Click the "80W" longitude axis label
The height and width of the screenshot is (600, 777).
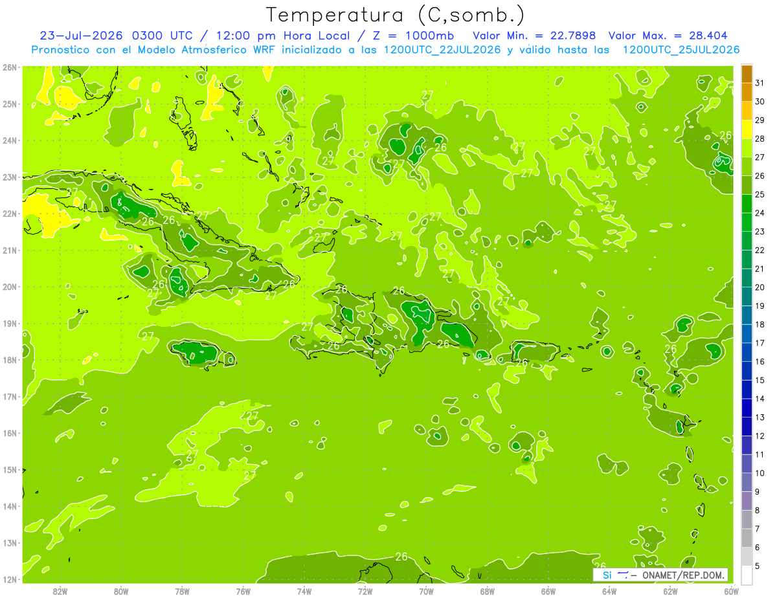point(120,592)
